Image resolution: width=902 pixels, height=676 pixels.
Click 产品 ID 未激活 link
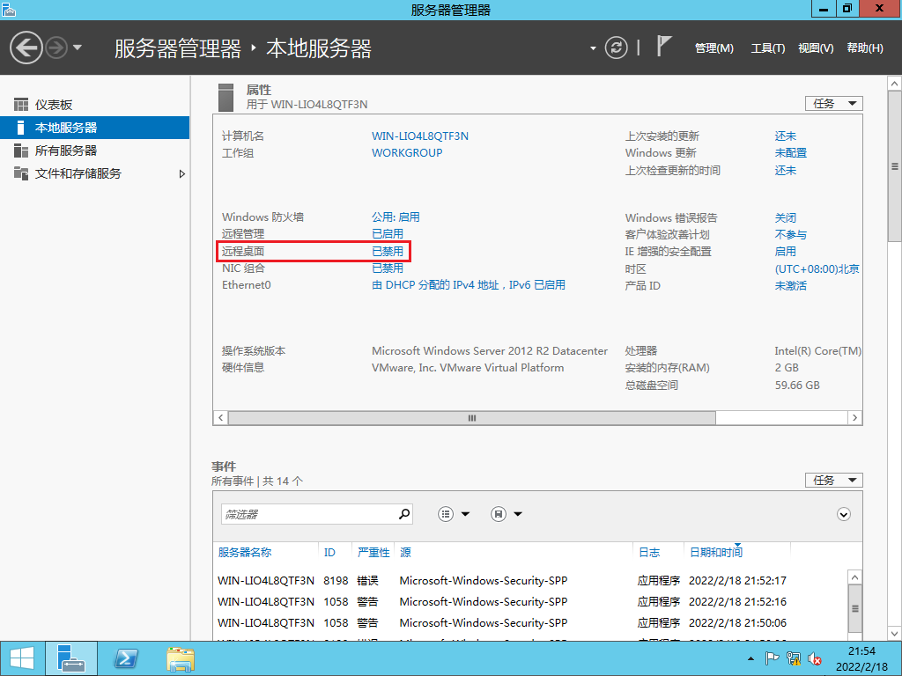[790, 286]
